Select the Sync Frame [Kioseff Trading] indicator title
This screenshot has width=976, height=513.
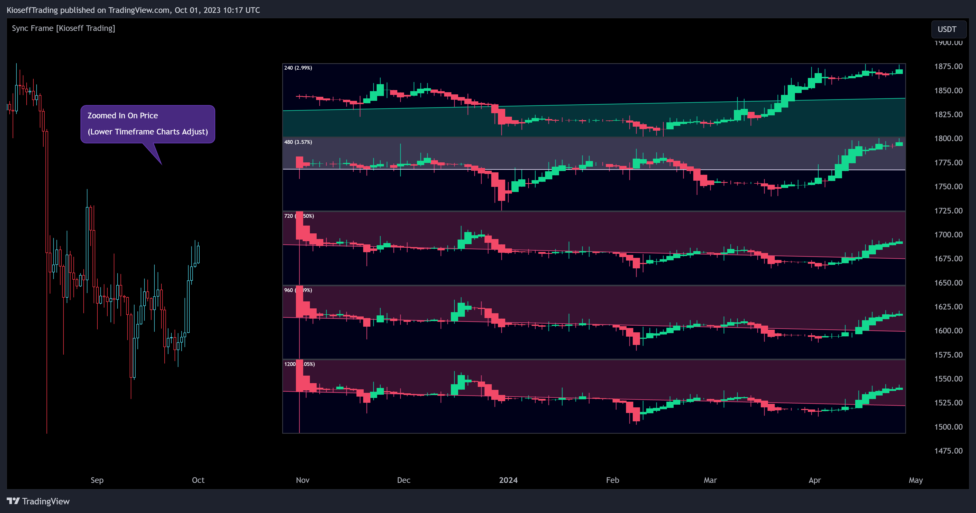[x=63, y=28]
